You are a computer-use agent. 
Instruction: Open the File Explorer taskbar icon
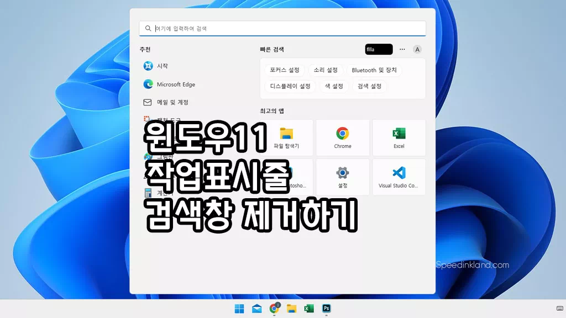291,309
